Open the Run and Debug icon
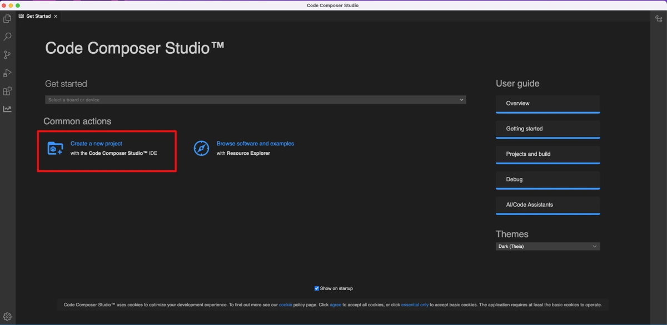The width and height of the screenshot is (667, 325). click(x=7, y=73)
